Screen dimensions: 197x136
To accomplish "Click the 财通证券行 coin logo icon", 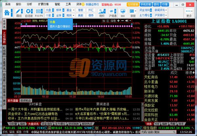I will tap(83, 5).
